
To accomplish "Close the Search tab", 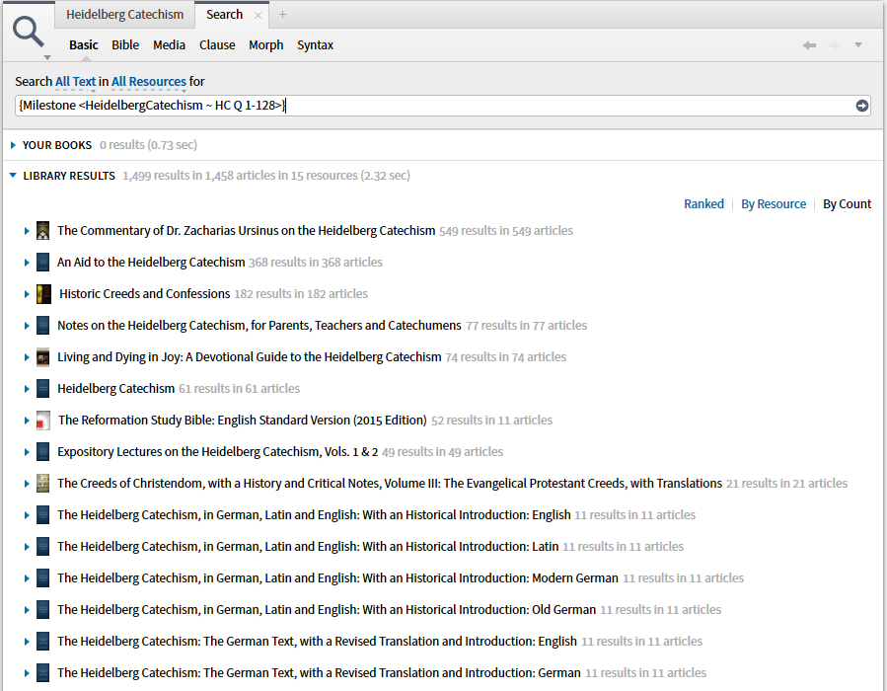I will (x=258, y=15).
